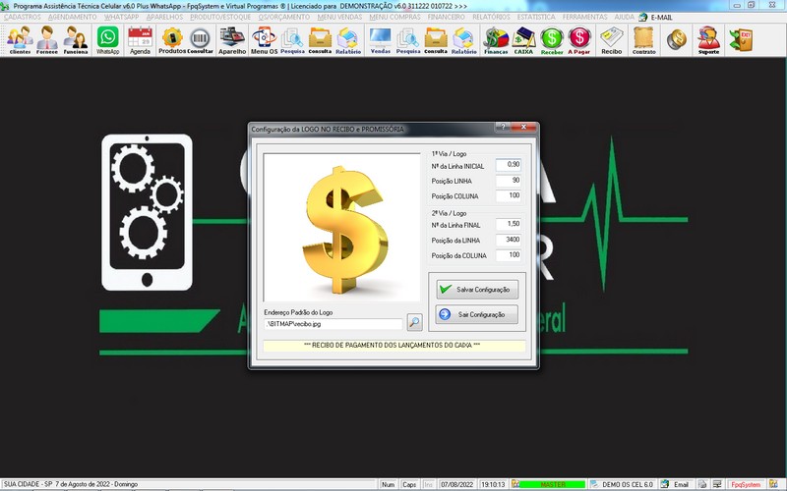Open the red A Pagar icon
Viewport: 787px width, 491px height.
(579, 40)
